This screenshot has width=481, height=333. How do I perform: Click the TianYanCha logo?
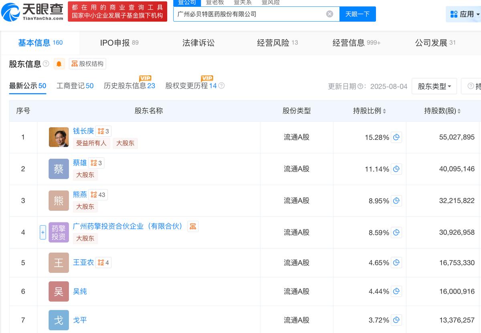click(x=32, y=12)
